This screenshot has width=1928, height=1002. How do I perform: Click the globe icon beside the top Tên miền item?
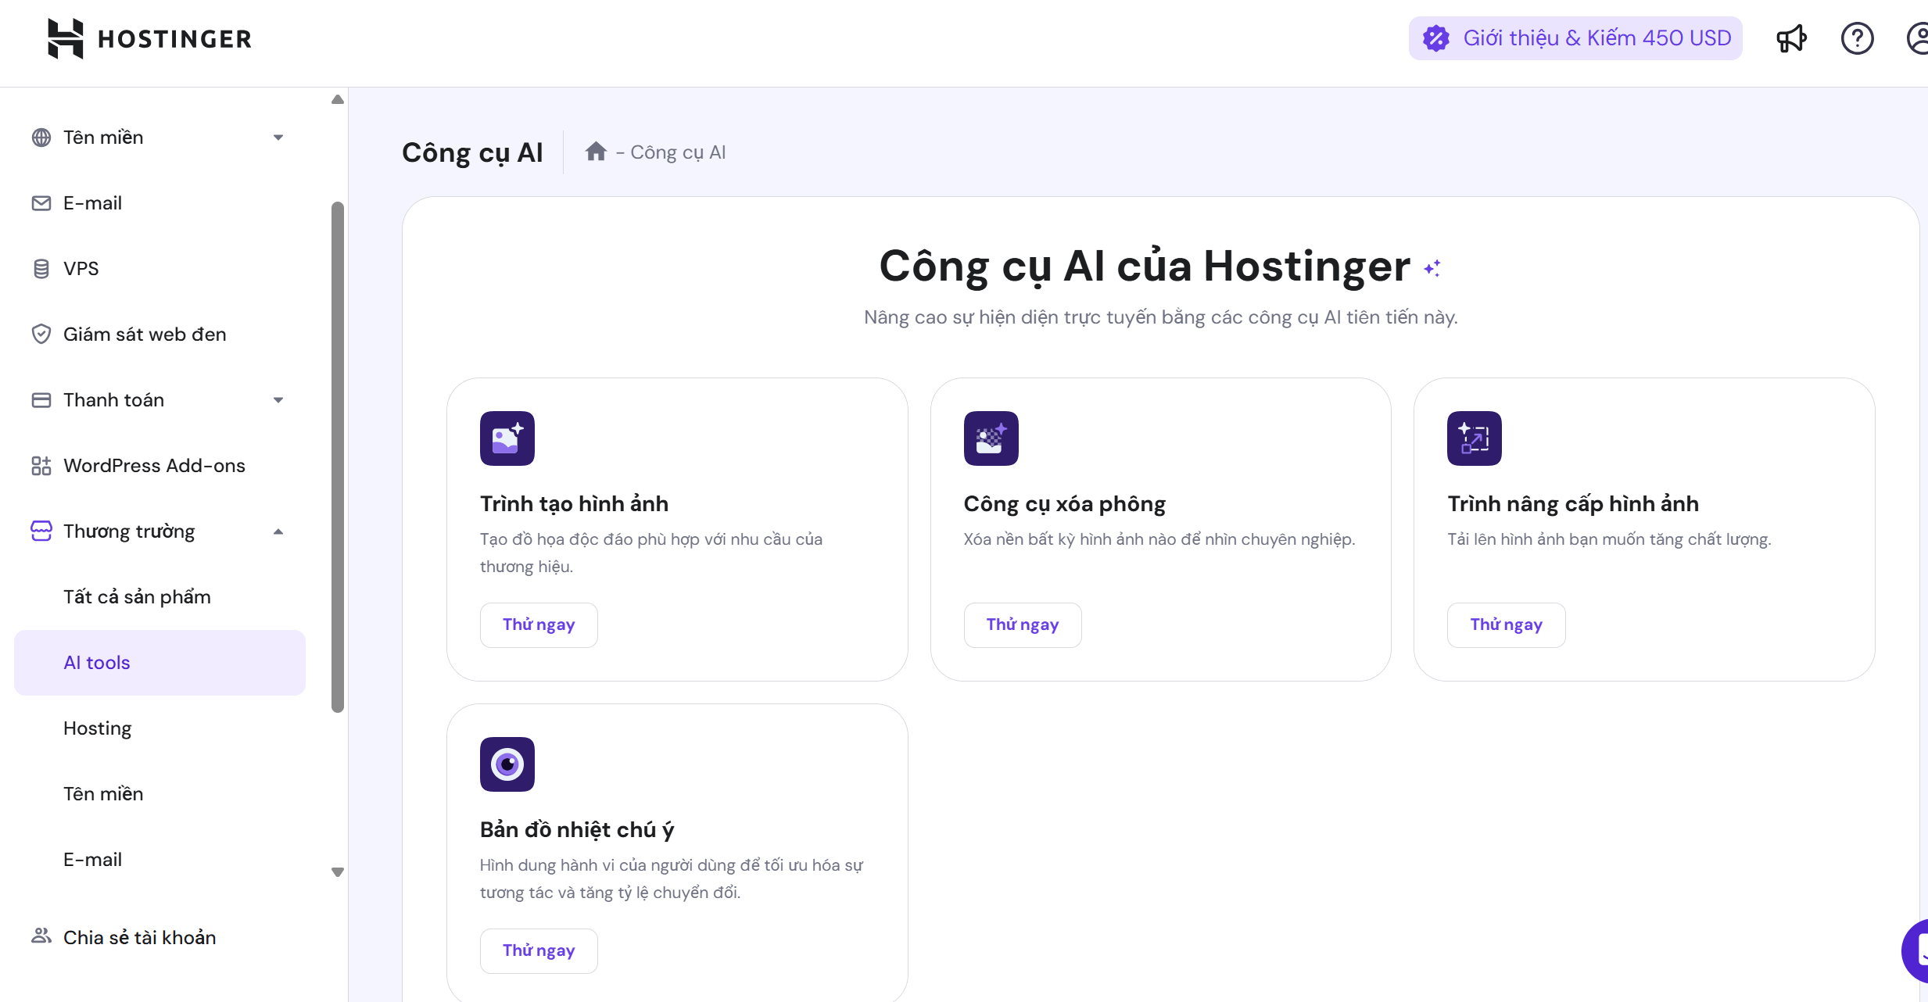[41, 138]
